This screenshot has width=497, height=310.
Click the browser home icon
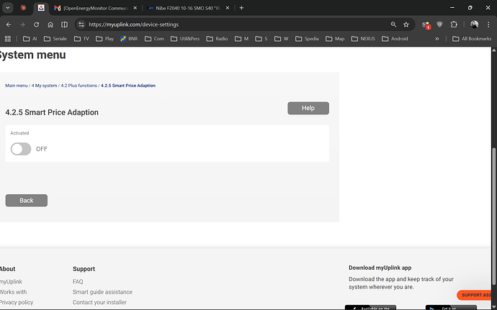(52, 24)
